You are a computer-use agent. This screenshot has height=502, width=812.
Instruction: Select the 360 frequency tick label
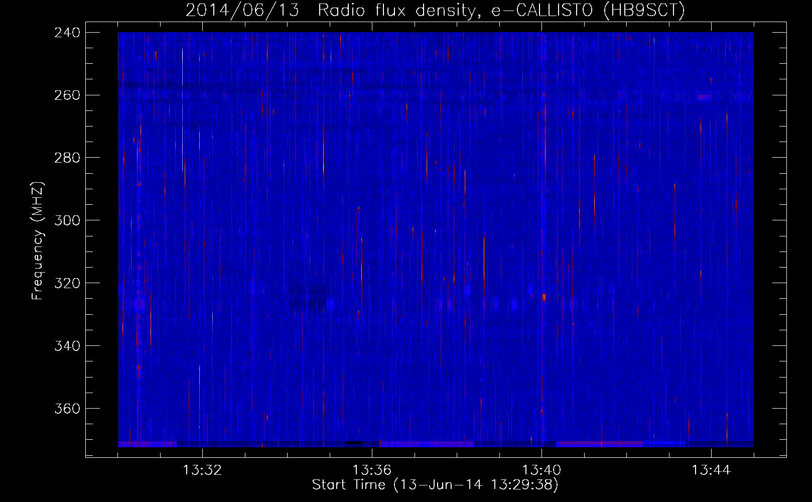(x=67, y=409)
